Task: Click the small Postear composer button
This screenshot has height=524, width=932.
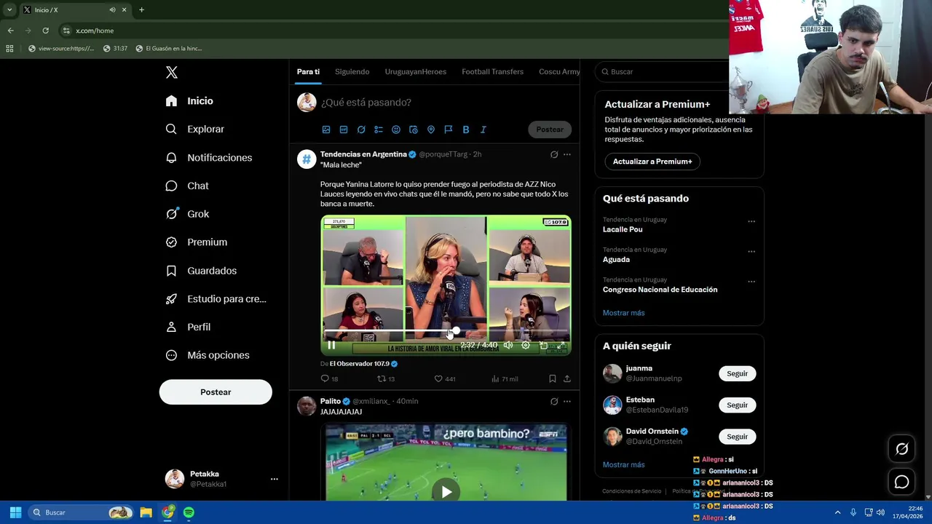Action: point(550,130)
